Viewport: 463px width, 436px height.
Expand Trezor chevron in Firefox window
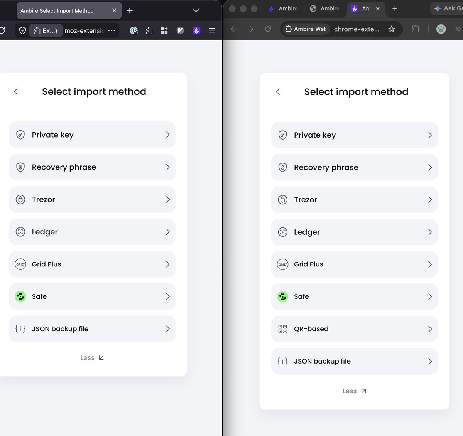coord(168,199)
